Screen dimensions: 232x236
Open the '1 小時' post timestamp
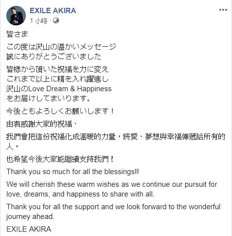pyautogui.click(x=39, y=21)
